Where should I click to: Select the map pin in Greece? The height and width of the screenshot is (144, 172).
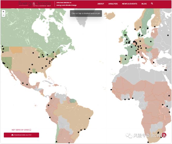[x=154, y=63]
